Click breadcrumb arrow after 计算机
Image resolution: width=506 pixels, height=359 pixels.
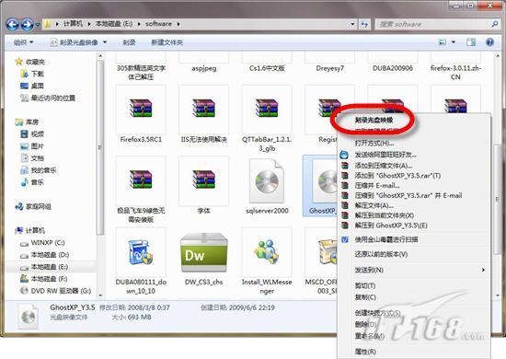click(88, 24)
